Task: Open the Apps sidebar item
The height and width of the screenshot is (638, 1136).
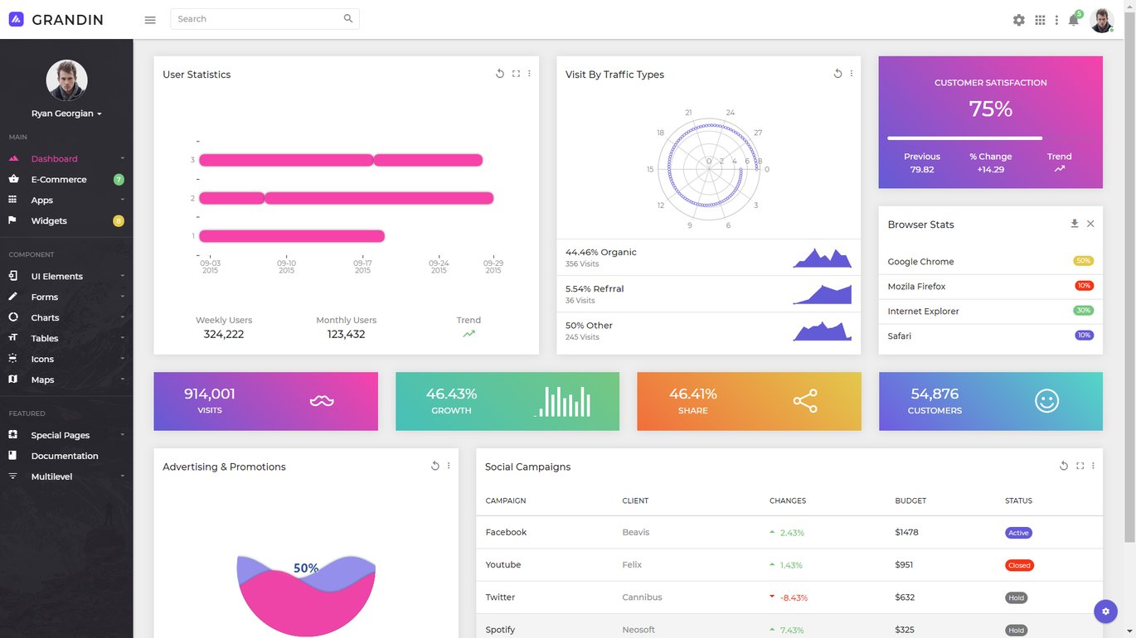Action: coord(66,200)
